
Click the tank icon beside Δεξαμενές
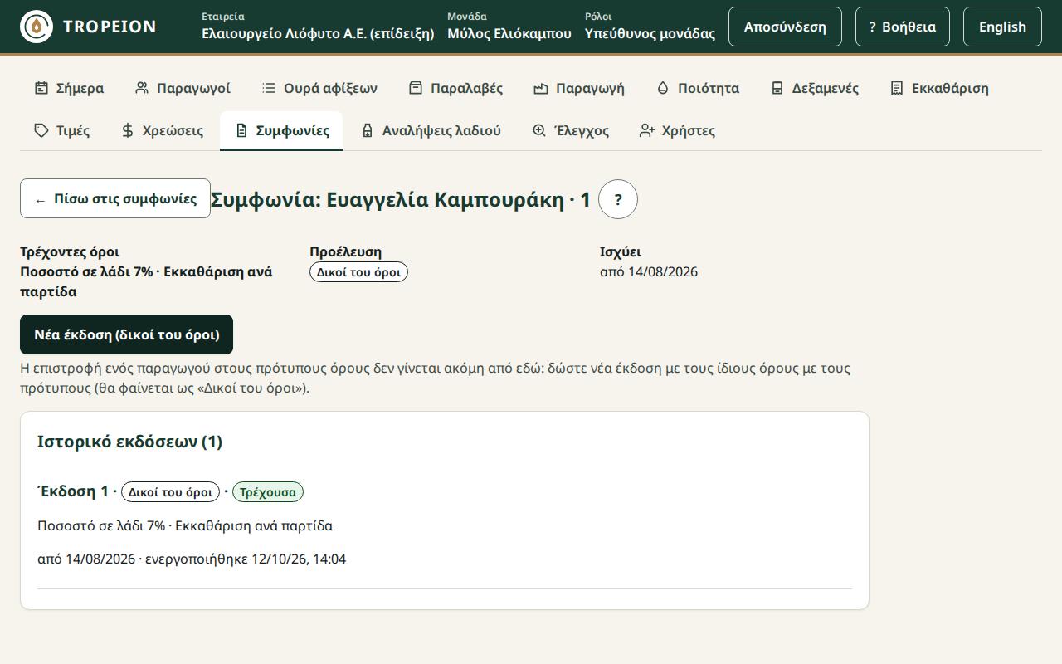(x=777, y=88)
